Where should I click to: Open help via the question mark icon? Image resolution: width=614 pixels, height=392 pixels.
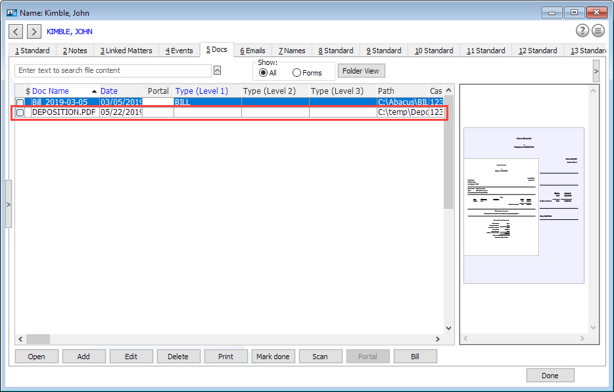click(x=582, y=30)
